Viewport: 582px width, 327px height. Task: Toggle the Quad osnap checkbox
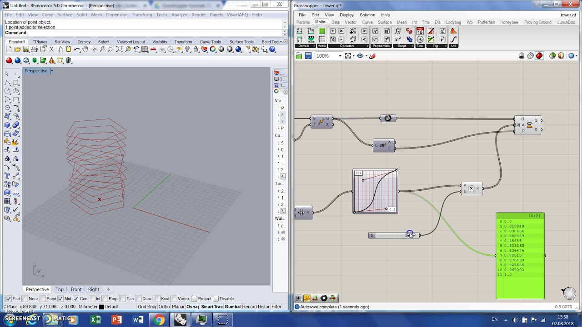click(138, 299)
